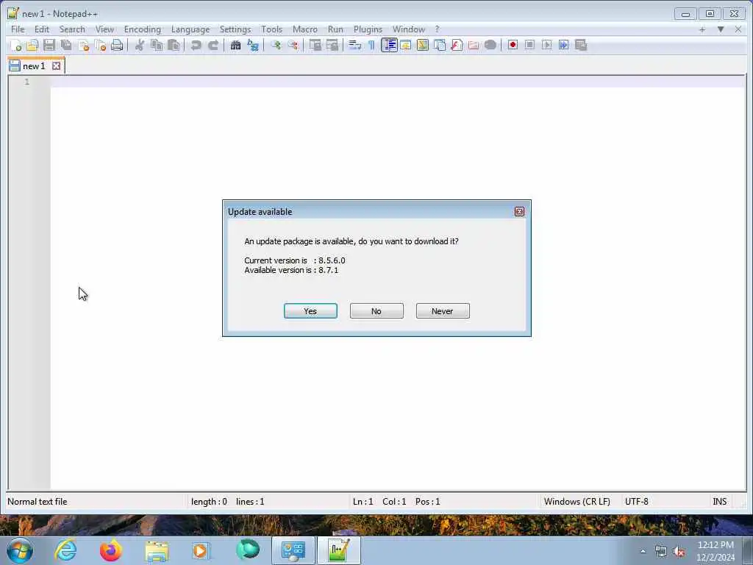The height and width of the screenshot is (565, 753).
Task: Click the Close document toolbar icon
Action: point(84,45)
